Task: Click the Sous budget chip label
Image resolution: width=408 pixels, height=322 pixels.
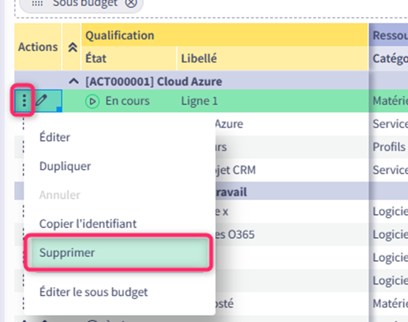Action: click(x=85, y=3)
